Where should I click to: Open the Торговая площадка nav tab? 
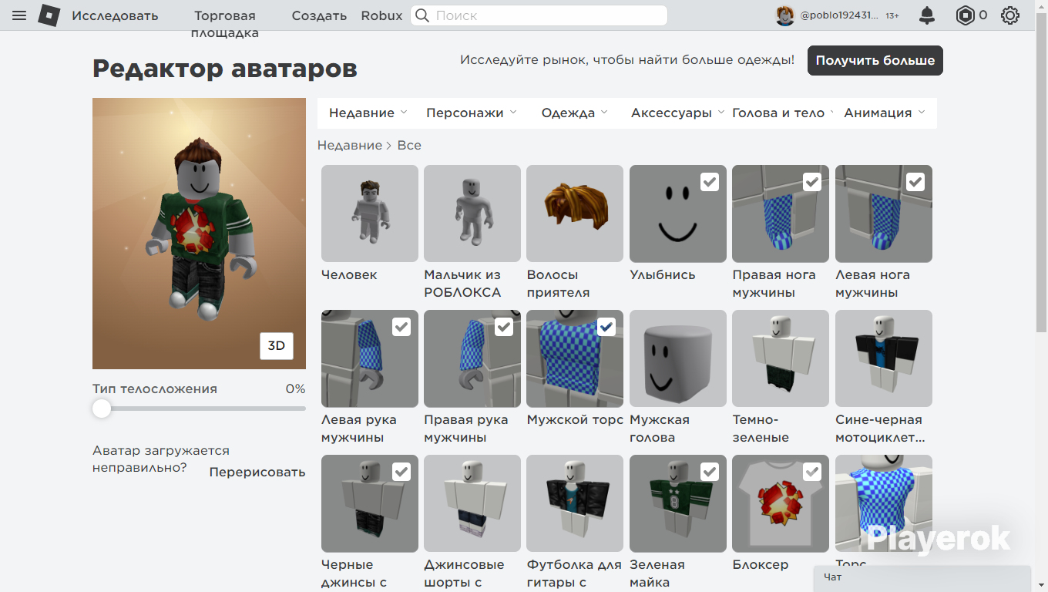tap(225, 24)
